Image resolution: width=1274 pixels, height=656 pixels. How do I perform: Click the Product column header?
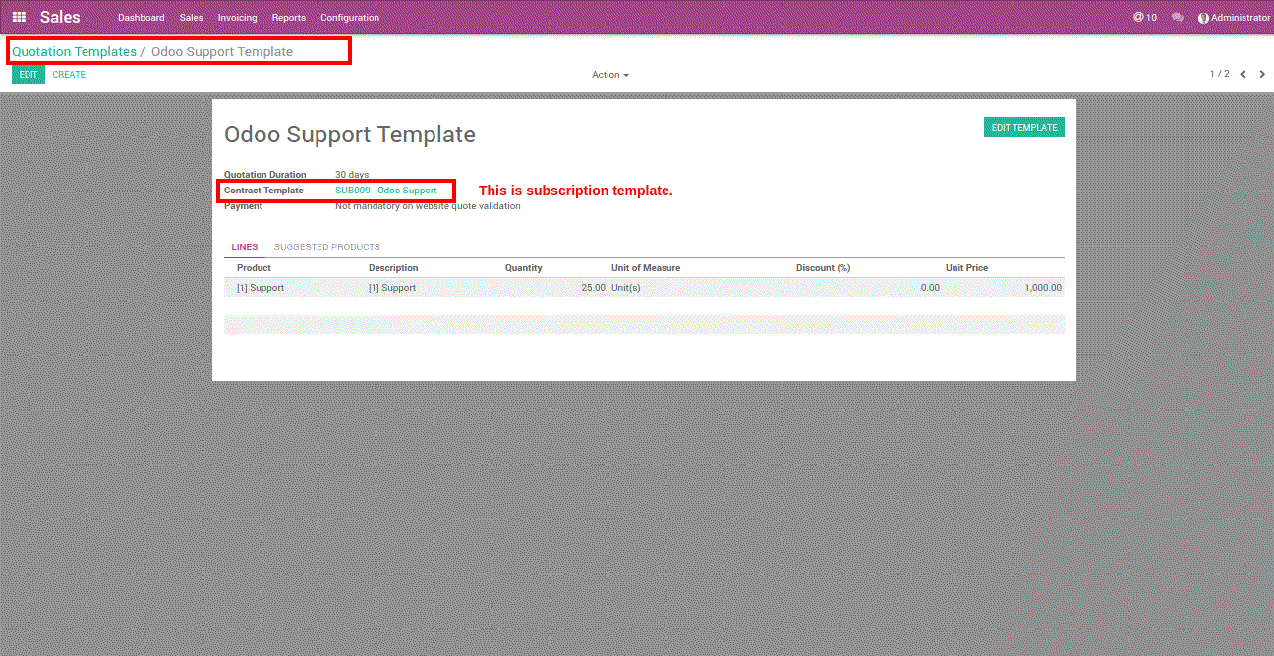(x=254, y=268)
